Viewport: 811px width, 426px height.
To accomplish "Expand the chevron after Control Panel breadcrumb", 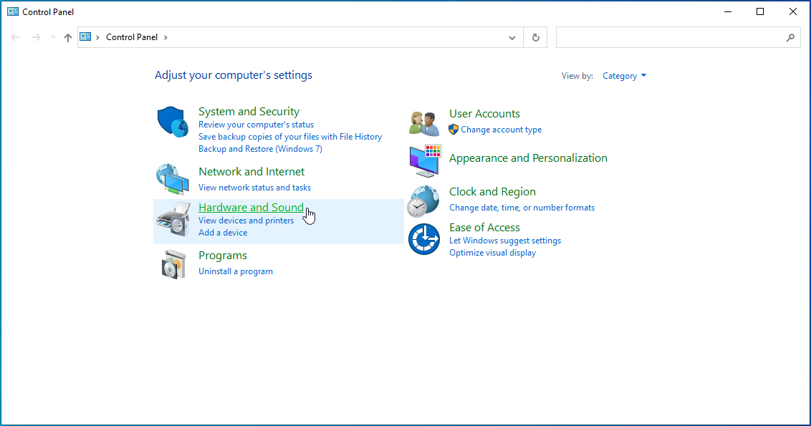I will [165, 37].
